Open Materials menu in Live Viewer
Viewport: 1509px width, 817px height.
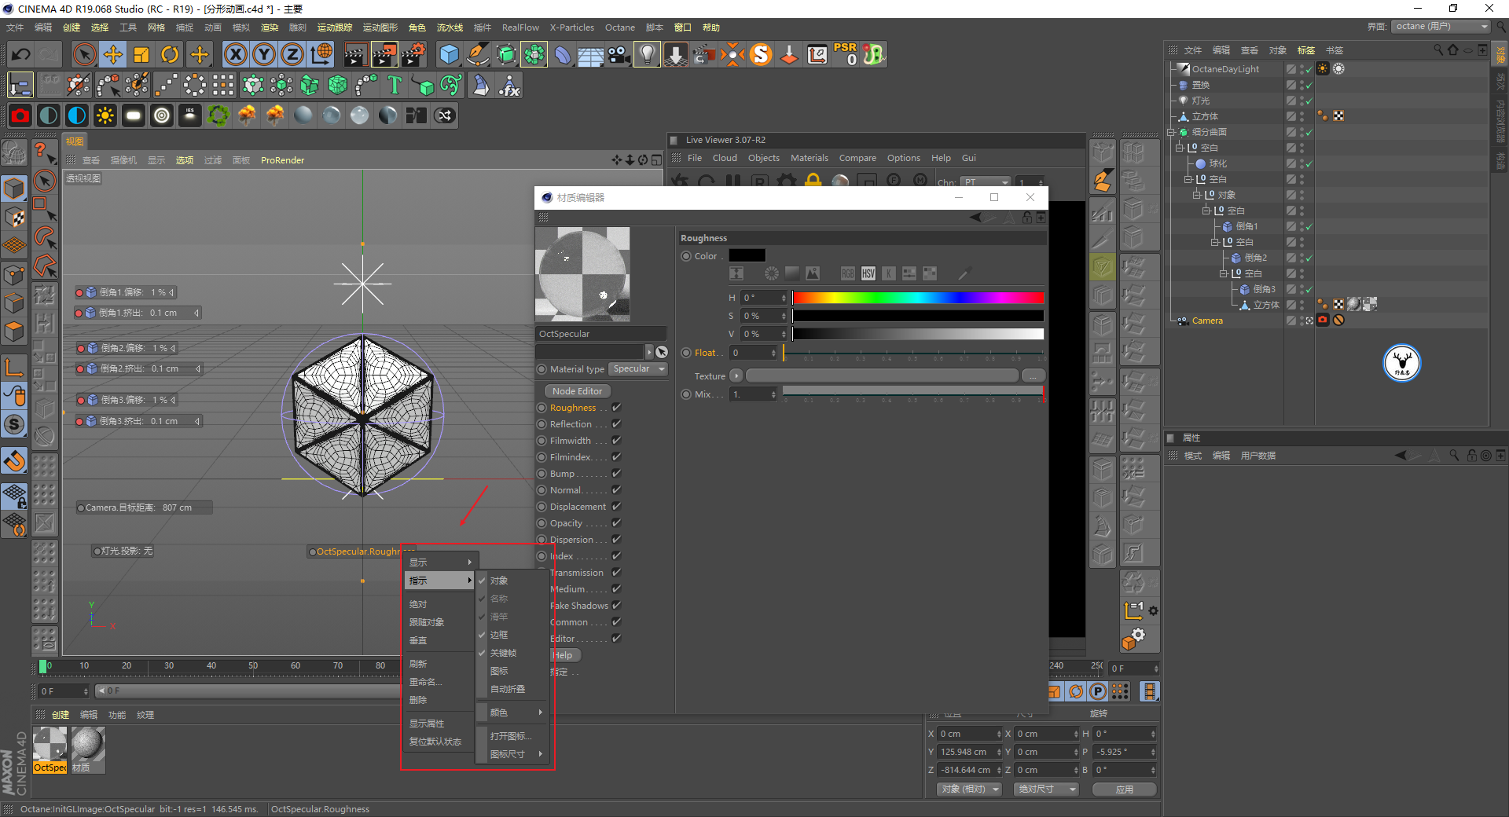coord(809,158)
